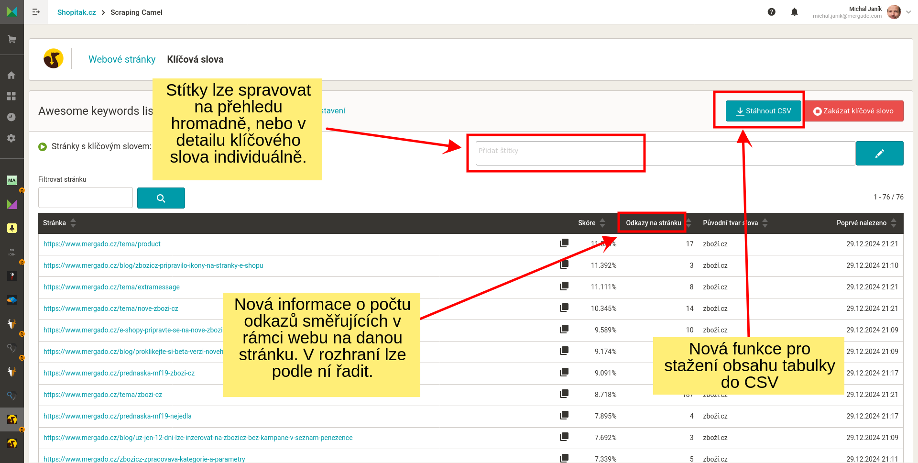
Task: Open the zbozicz-zpracovava-kategorie-a-parametry link
Action: pos(144,459)
